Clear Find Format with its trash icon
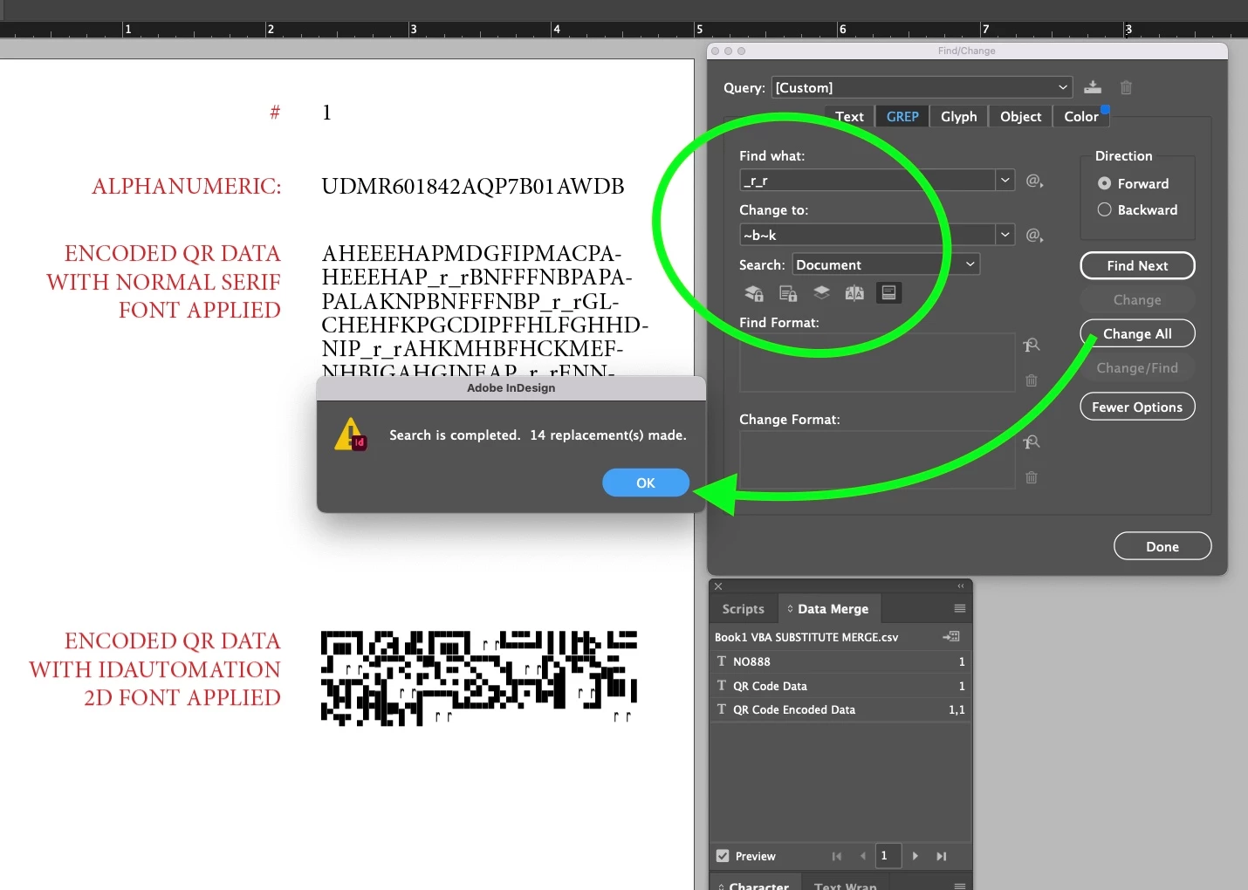Viewport: 1248px width, 890px height. (x=1032, y=380)
